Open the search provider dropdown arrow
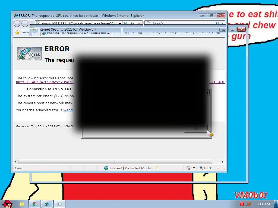 pyautogui.click(x=223, y=23)
